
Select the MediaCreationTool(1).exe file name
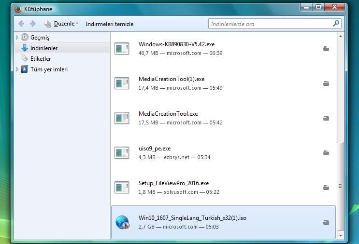pyautogui.click(x=172, y=79)
